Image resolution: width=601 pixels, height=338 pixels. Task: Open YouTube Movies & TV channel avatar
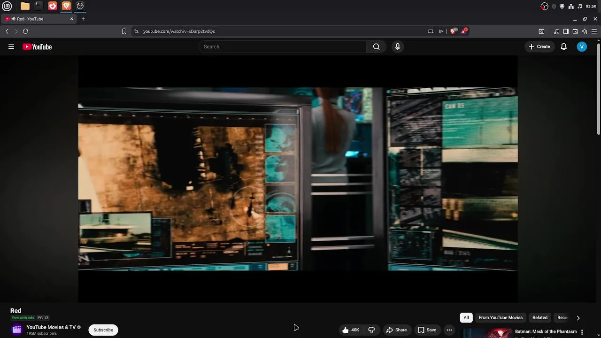click(17, 330)
